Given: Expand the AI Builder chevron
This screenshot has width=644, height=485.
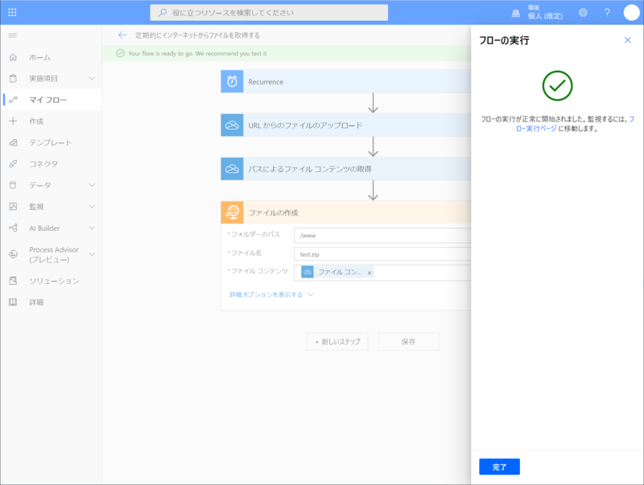Looking at the screenshot, I should coord(92,228).
